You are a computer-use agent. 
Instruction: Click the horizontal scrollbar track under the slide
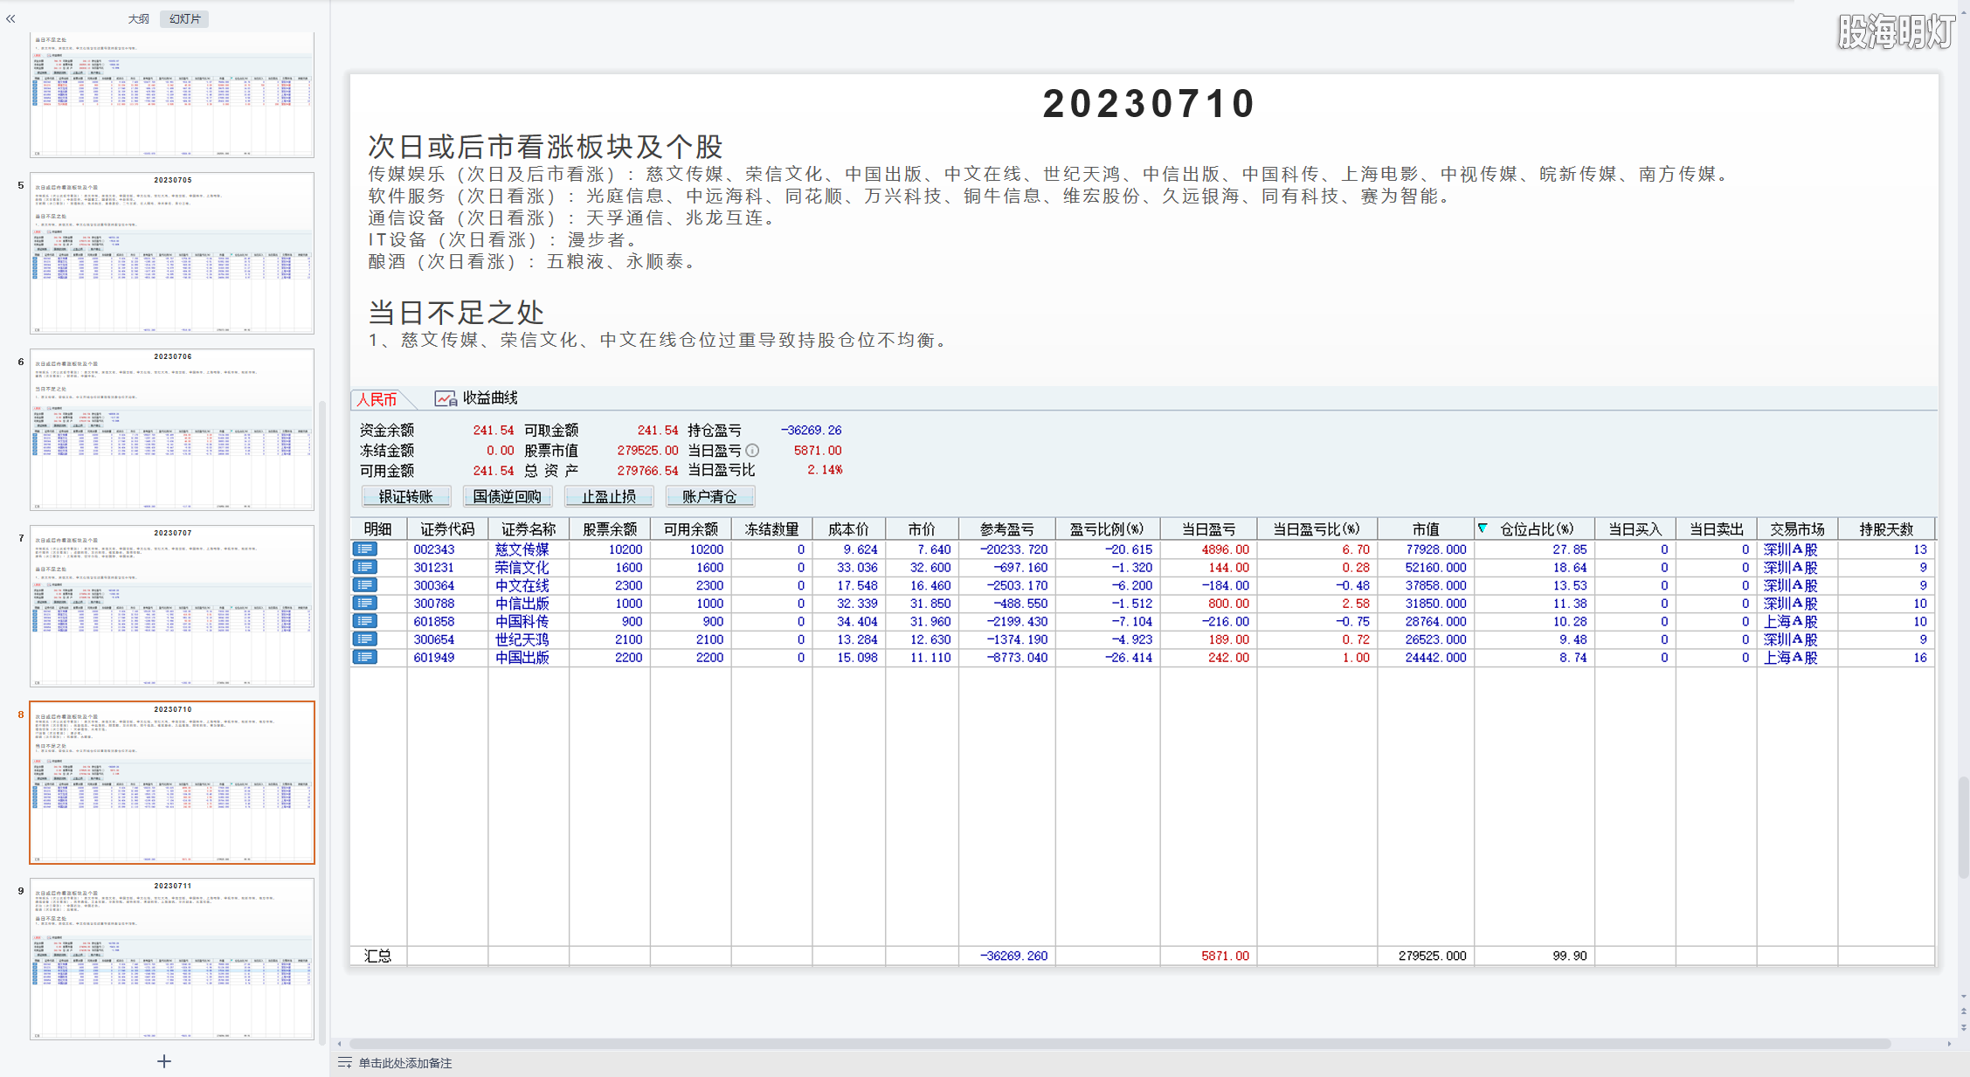1120,1044
